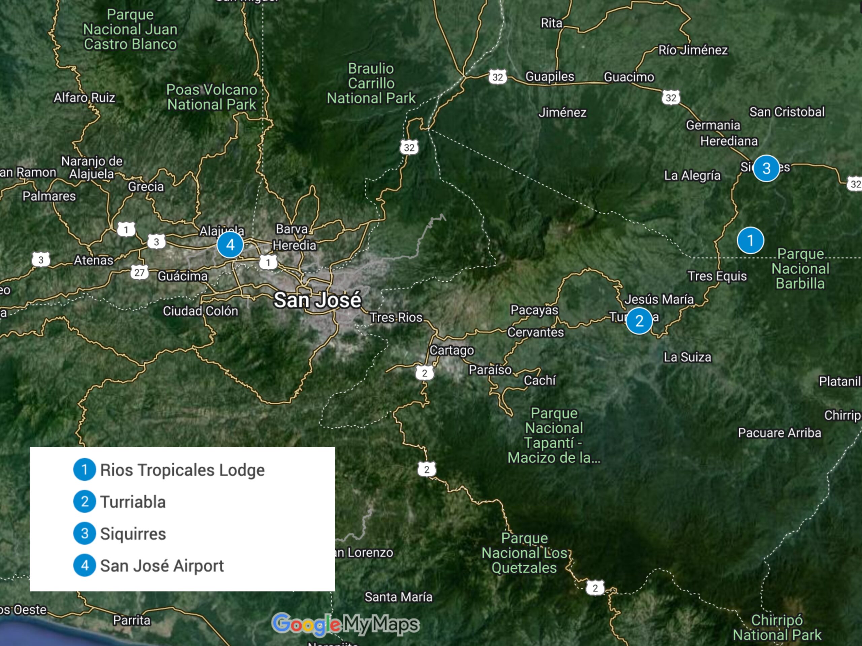Image resolution: width=862 pixels, height=646 pixels.
Task: Click route 3 shield left of Atenas
Action: (x=40, y=260)
